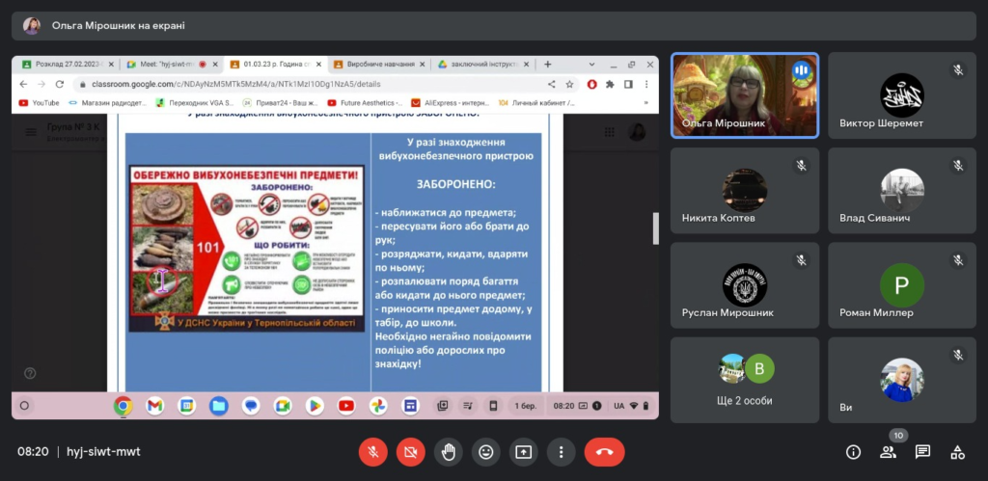Screen dimensions: 988x481
Task: Click the present screen button
Action: pos(524,451)
